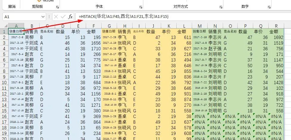Image resolution: width=291 pixels, height=140 pixels.
Task: Select cell L8 with value 855
Action: click(x=184, y=71)
